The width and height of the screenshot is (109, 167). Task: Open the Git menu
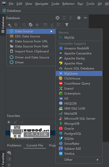[100, 4]
